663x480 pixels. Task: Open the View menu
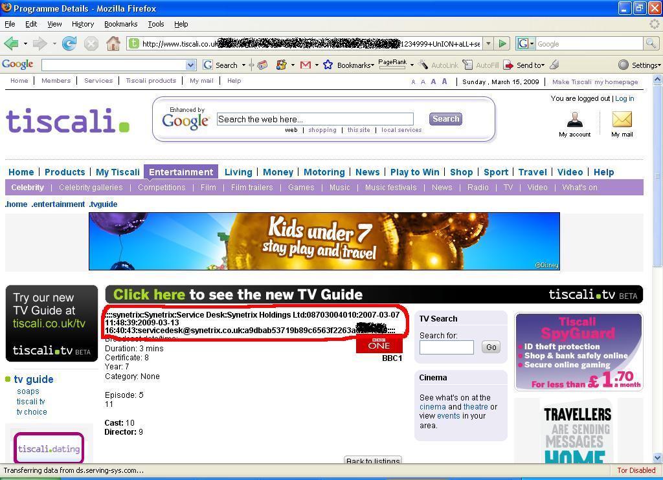[x=54, y=24]
